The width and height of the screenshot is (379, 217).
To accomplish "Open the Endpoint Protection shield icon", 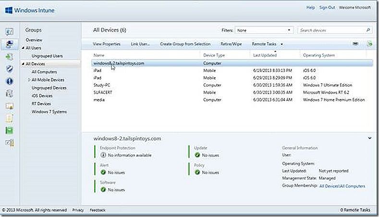I will pos(10,69).
